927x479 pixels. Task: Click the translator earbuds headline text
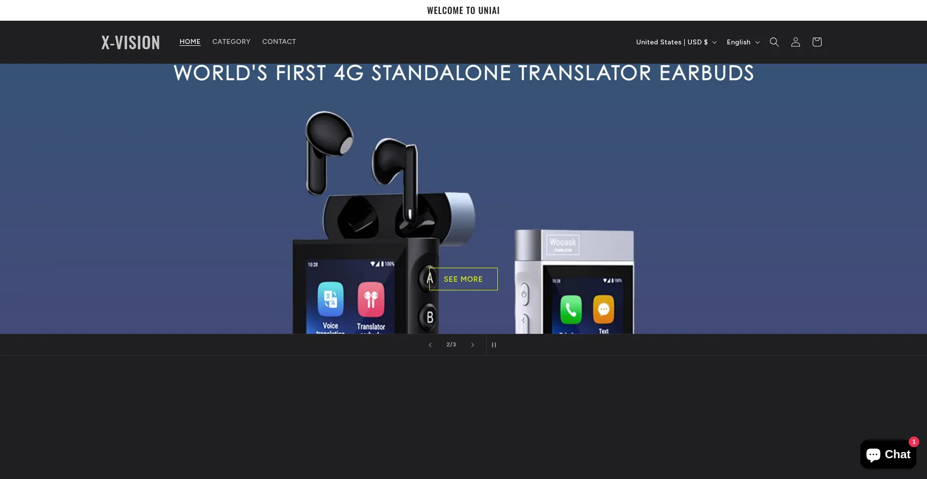click(463, 73)
